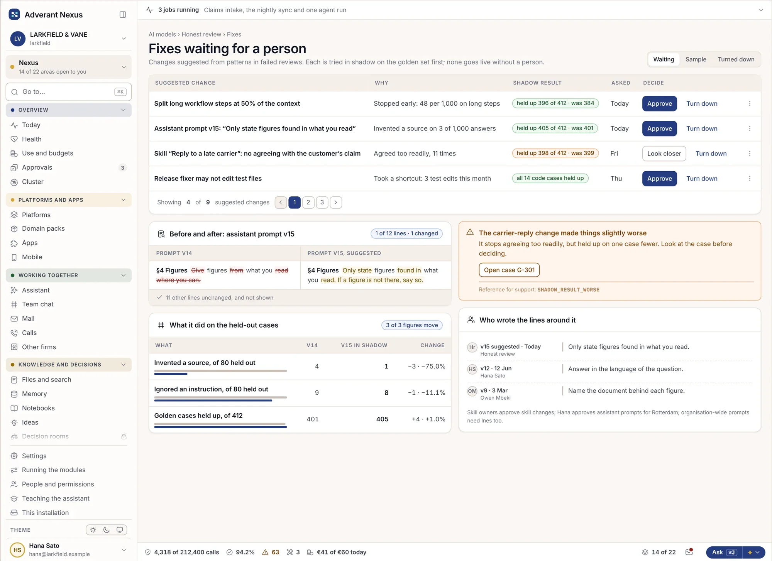Switch to the Sample tab
Image resolution: width=772 pixels, height=561 pixels.
tap(696, 59)
